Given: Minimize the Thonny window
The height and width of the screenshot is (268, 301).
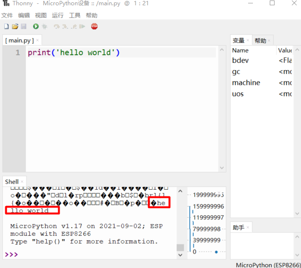Looking at the screenshot, I should (251, 3).
